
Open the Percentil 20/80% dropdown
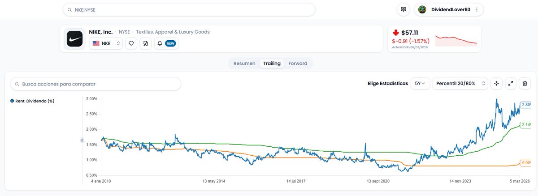(460, 83)
